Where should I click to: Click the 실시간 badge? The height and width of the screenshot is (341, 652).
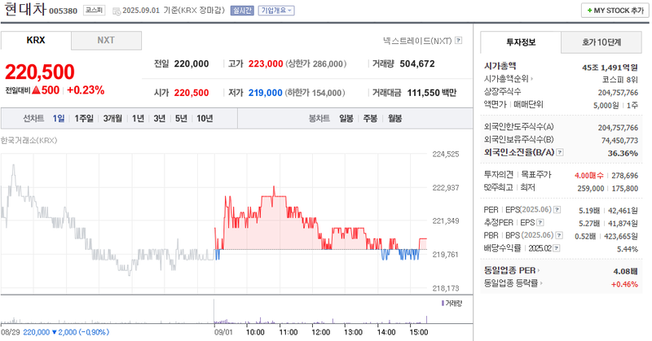(242, 11)
